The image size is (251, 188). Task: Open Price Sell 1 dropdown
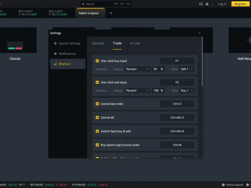tap(187, 69)
